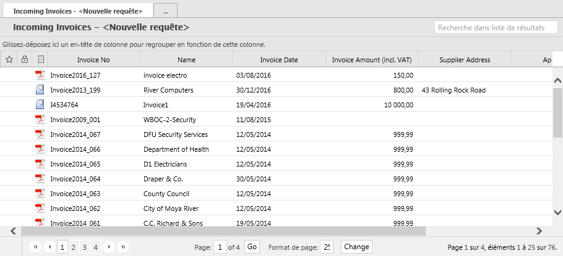Click the PDF icon for Invoice2016_127
Image resolution: width=563 pixels, height=256 pixels.
40,75
